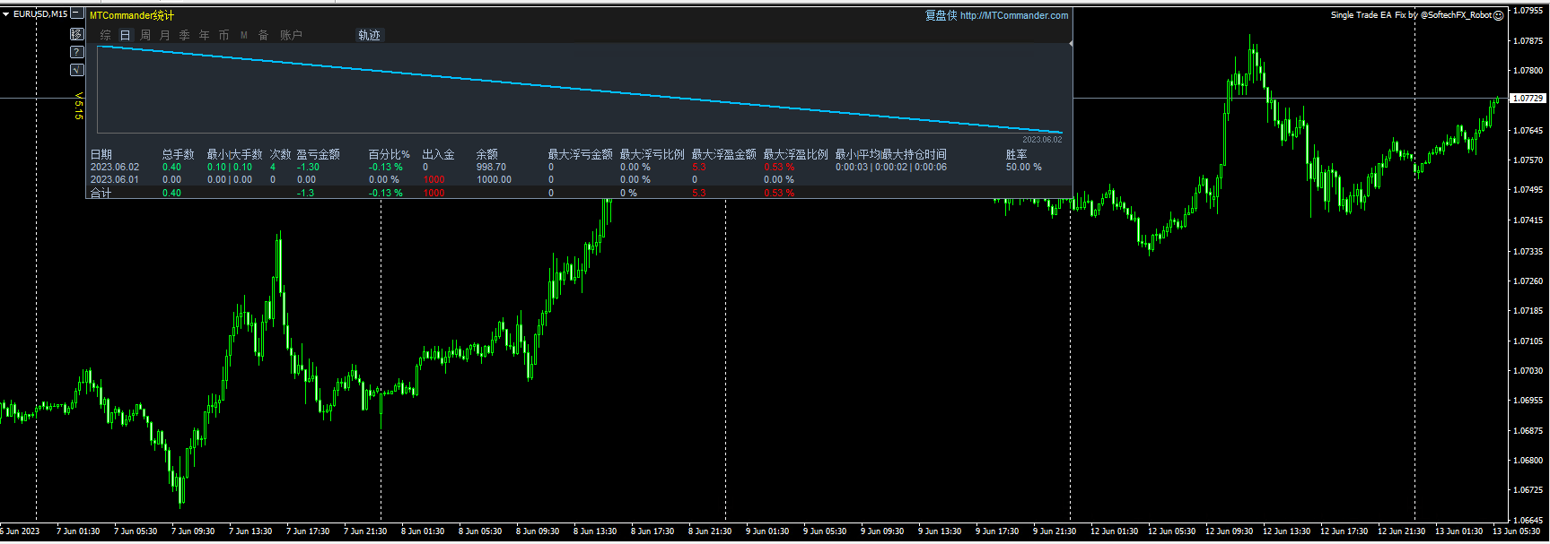1550x544 pixels.
Task: Click the 2023.06.02 label under the equity curve
Action: click(x=1042, y=139)
